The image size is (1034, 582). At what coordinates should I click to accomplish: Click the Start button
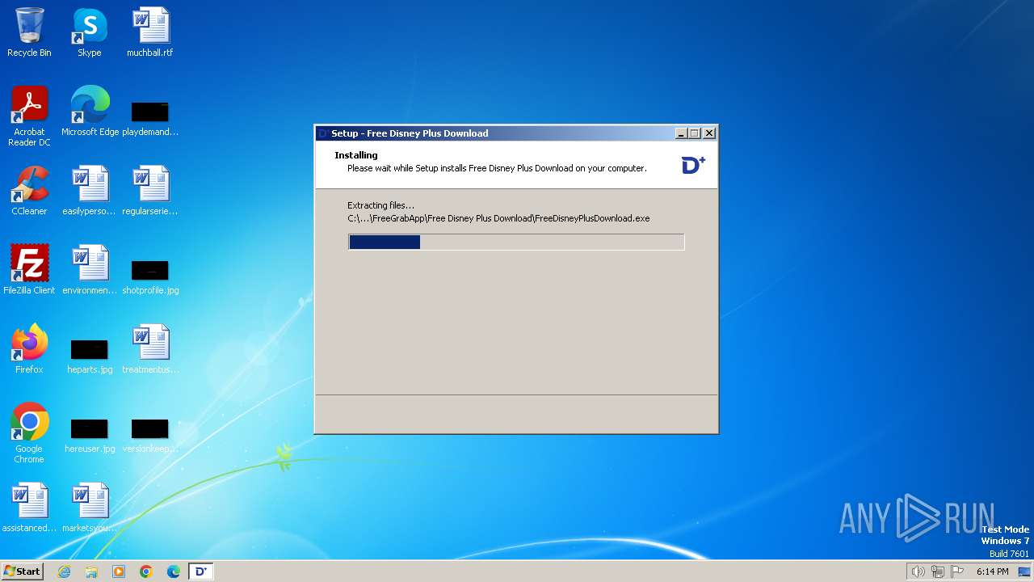23,571
